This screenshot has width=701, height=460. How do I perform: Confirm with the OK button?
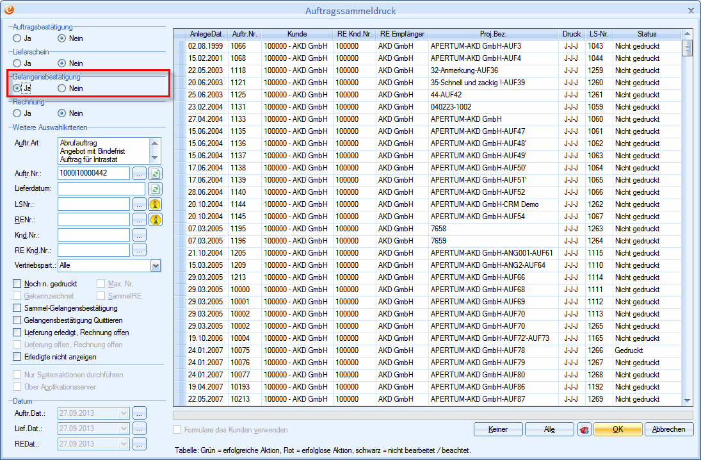pyautogui.click(x=617, y=430)
